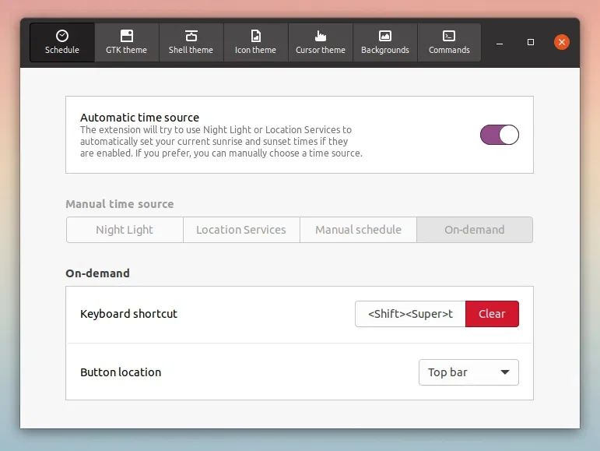This screenshot has height=451, width=600.
Task: Select Location Services time source
Action: [x=241, y=230]
